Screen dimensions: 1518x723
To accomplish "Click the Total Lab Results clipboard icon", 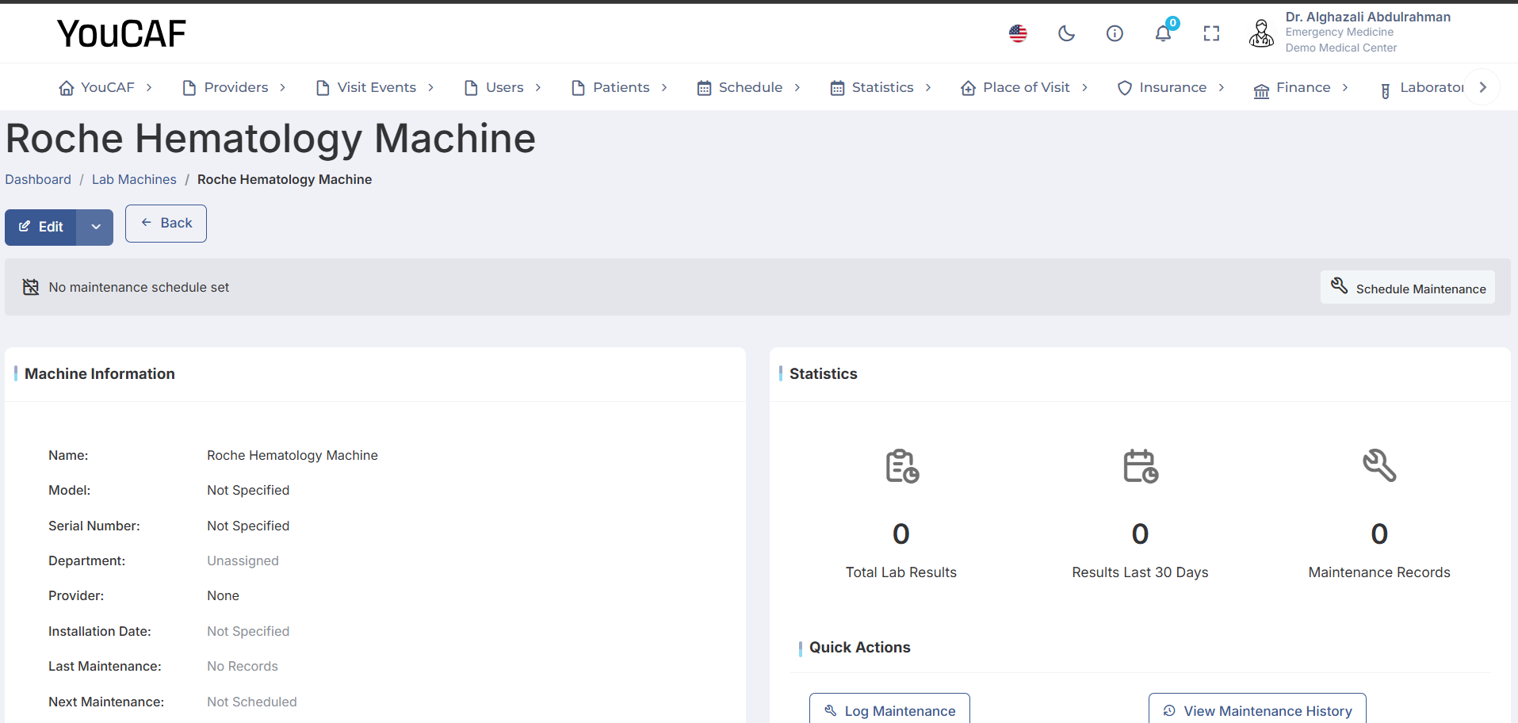I will pos(901,466).
